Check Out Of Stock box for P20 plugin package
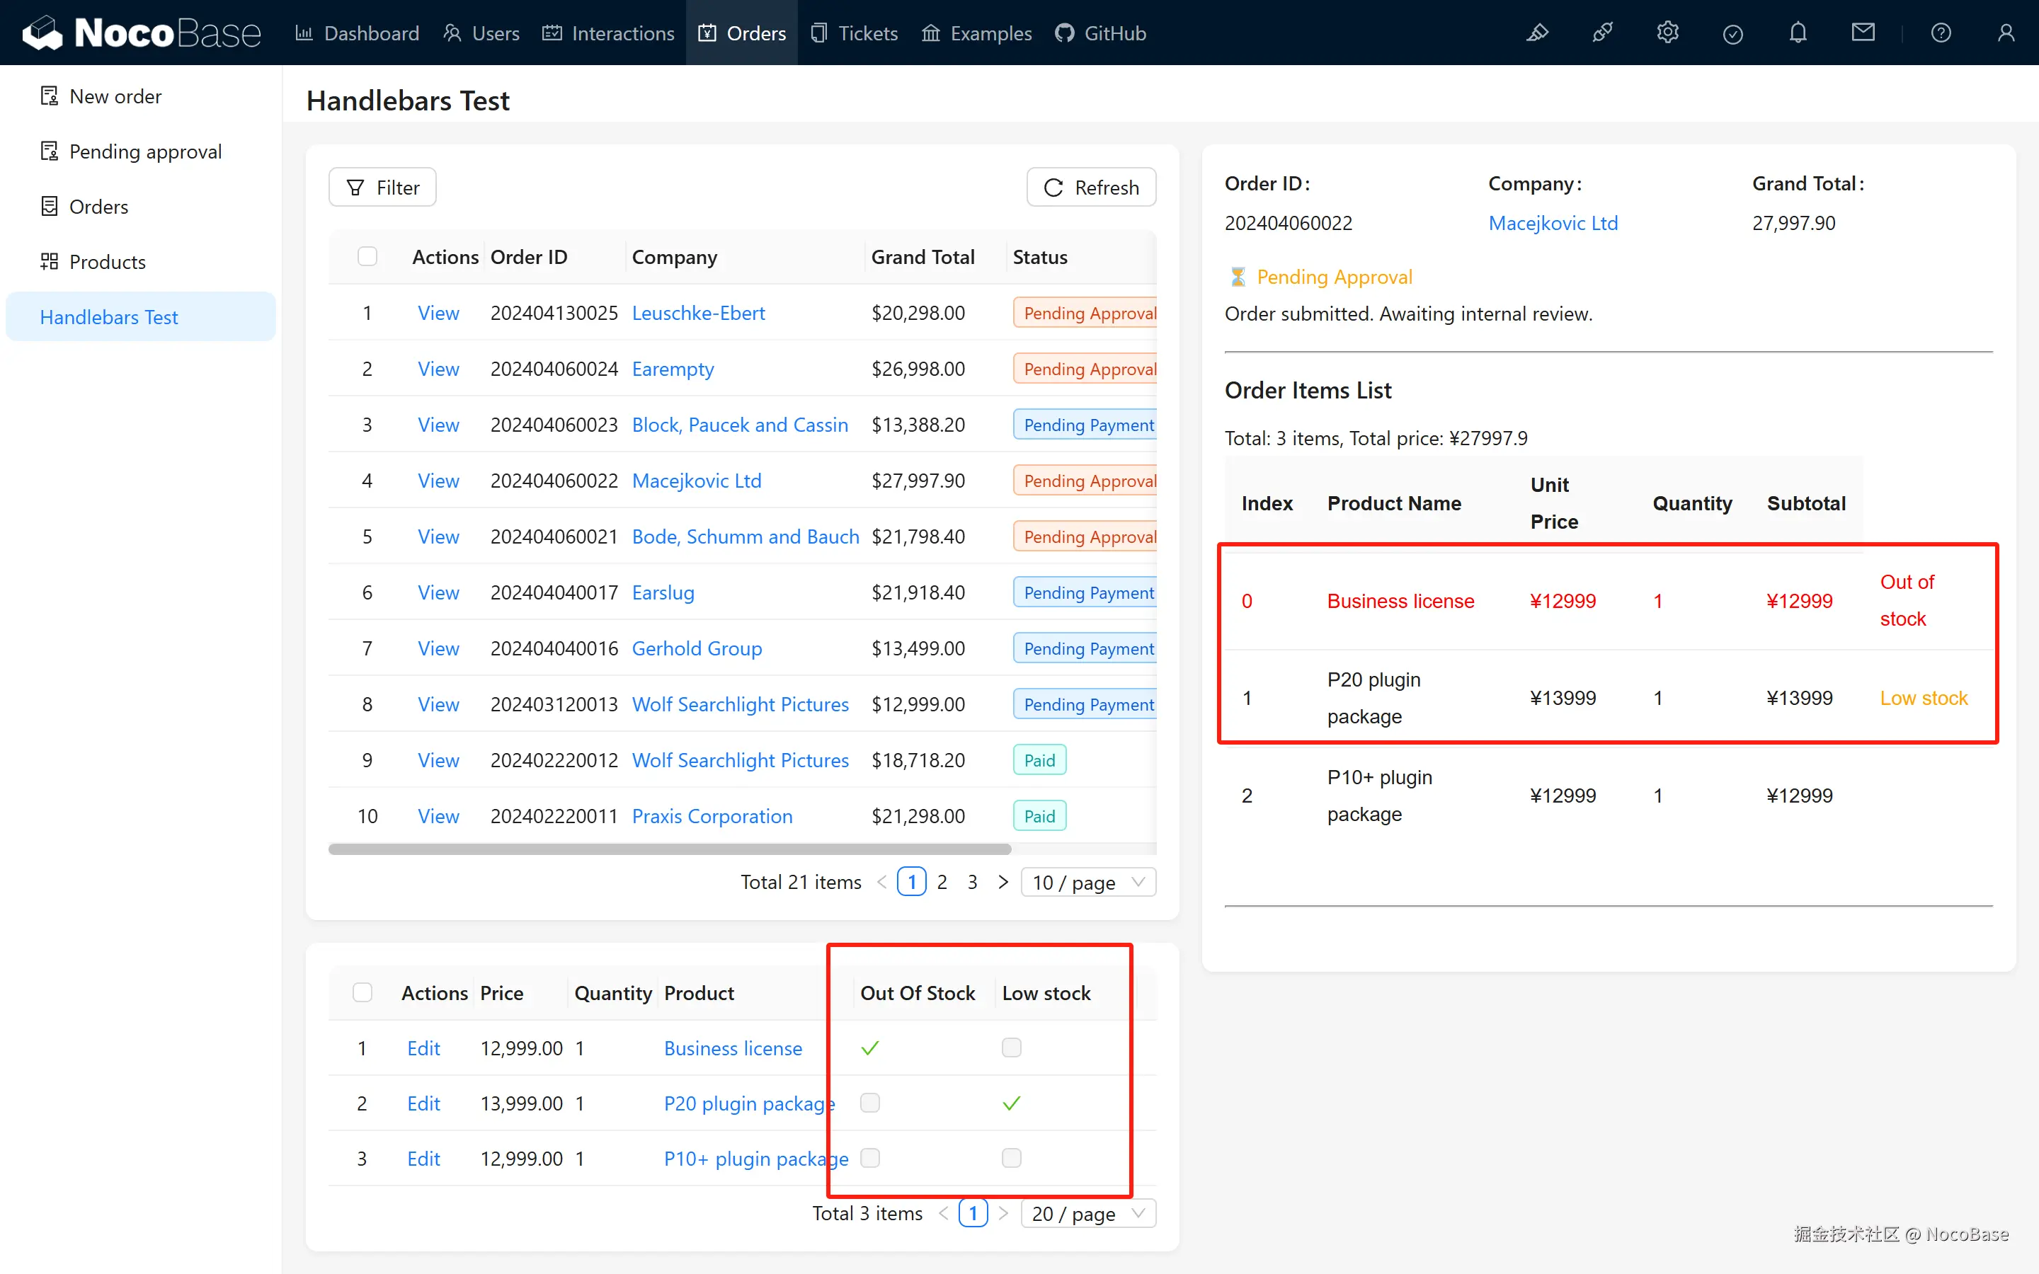Viewport: 2039px width, 1274px height. coord(869,1103)
